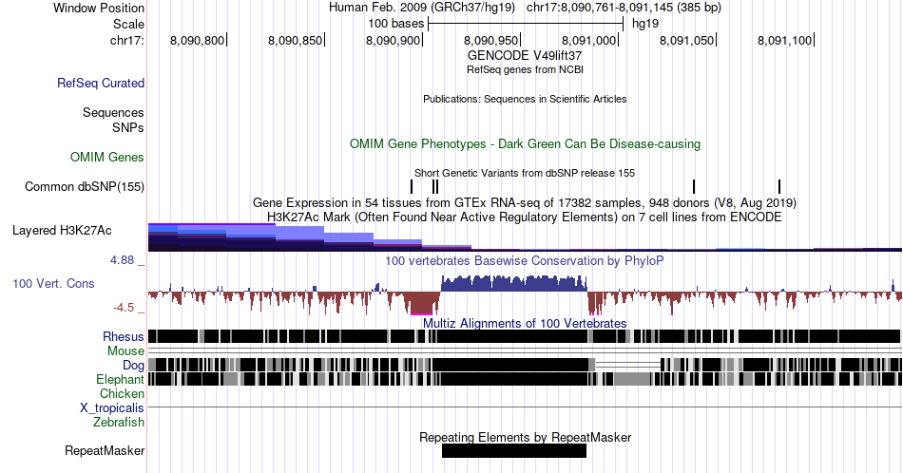
Task: Click Multiz Alignments of 100 Vertebrates title
Action: tap(525, 323)
